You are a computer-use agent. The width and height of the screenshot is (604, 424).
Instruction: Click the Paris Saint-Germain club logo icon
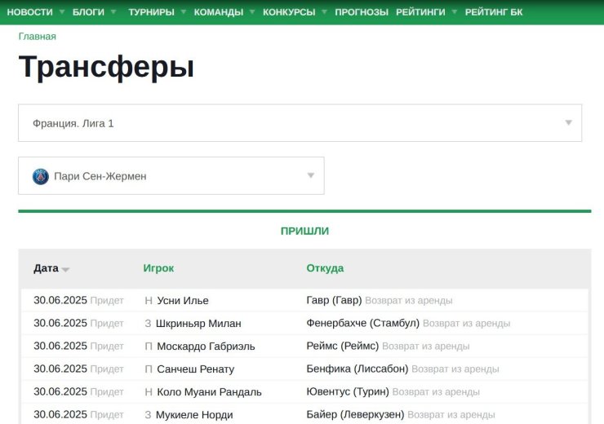pos(41,176)
